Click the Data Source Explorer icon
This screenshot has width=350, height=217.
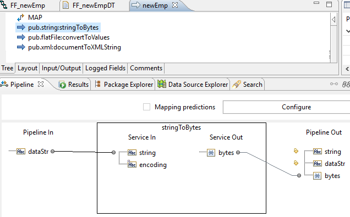tap(162, 84)
